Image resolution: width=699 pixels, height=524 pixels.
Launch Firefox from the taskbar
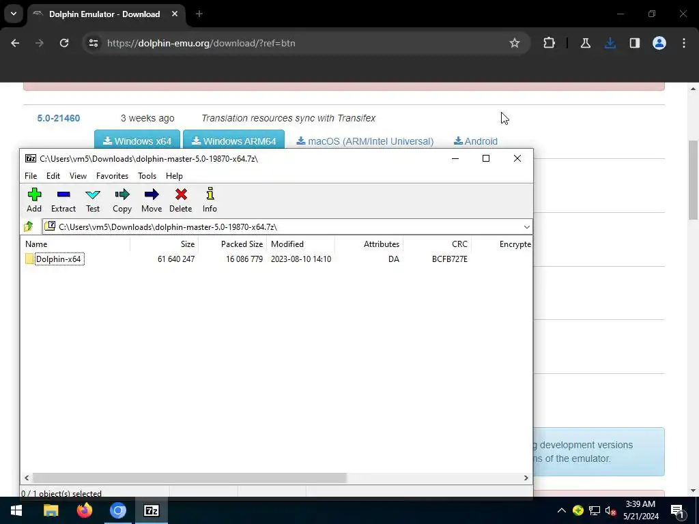click(84, 510)
